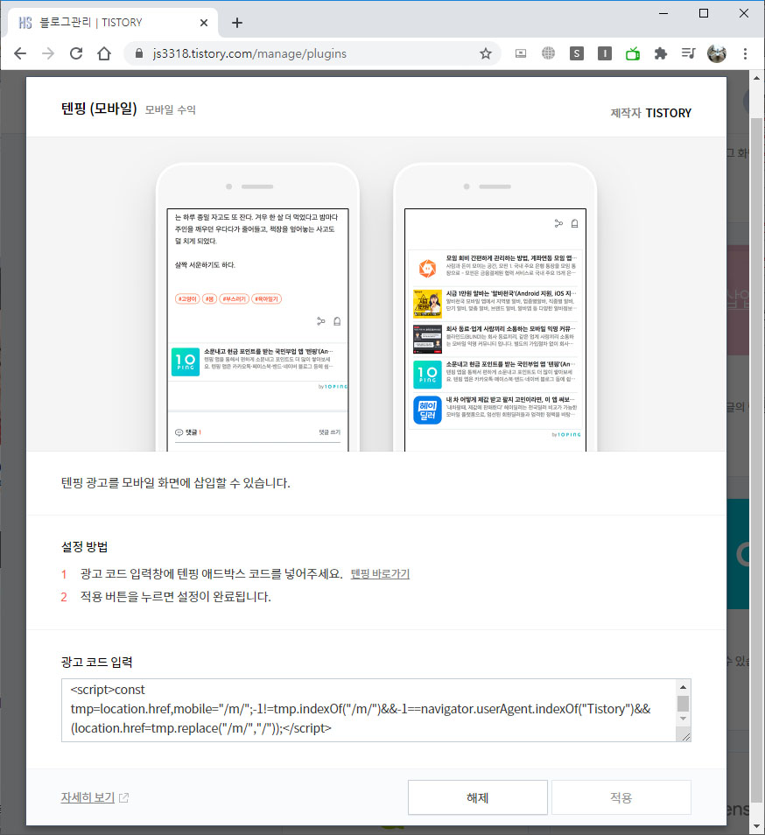Click the browser forward arrow
This screenshot has width=765, height=835.
(48, 53)
